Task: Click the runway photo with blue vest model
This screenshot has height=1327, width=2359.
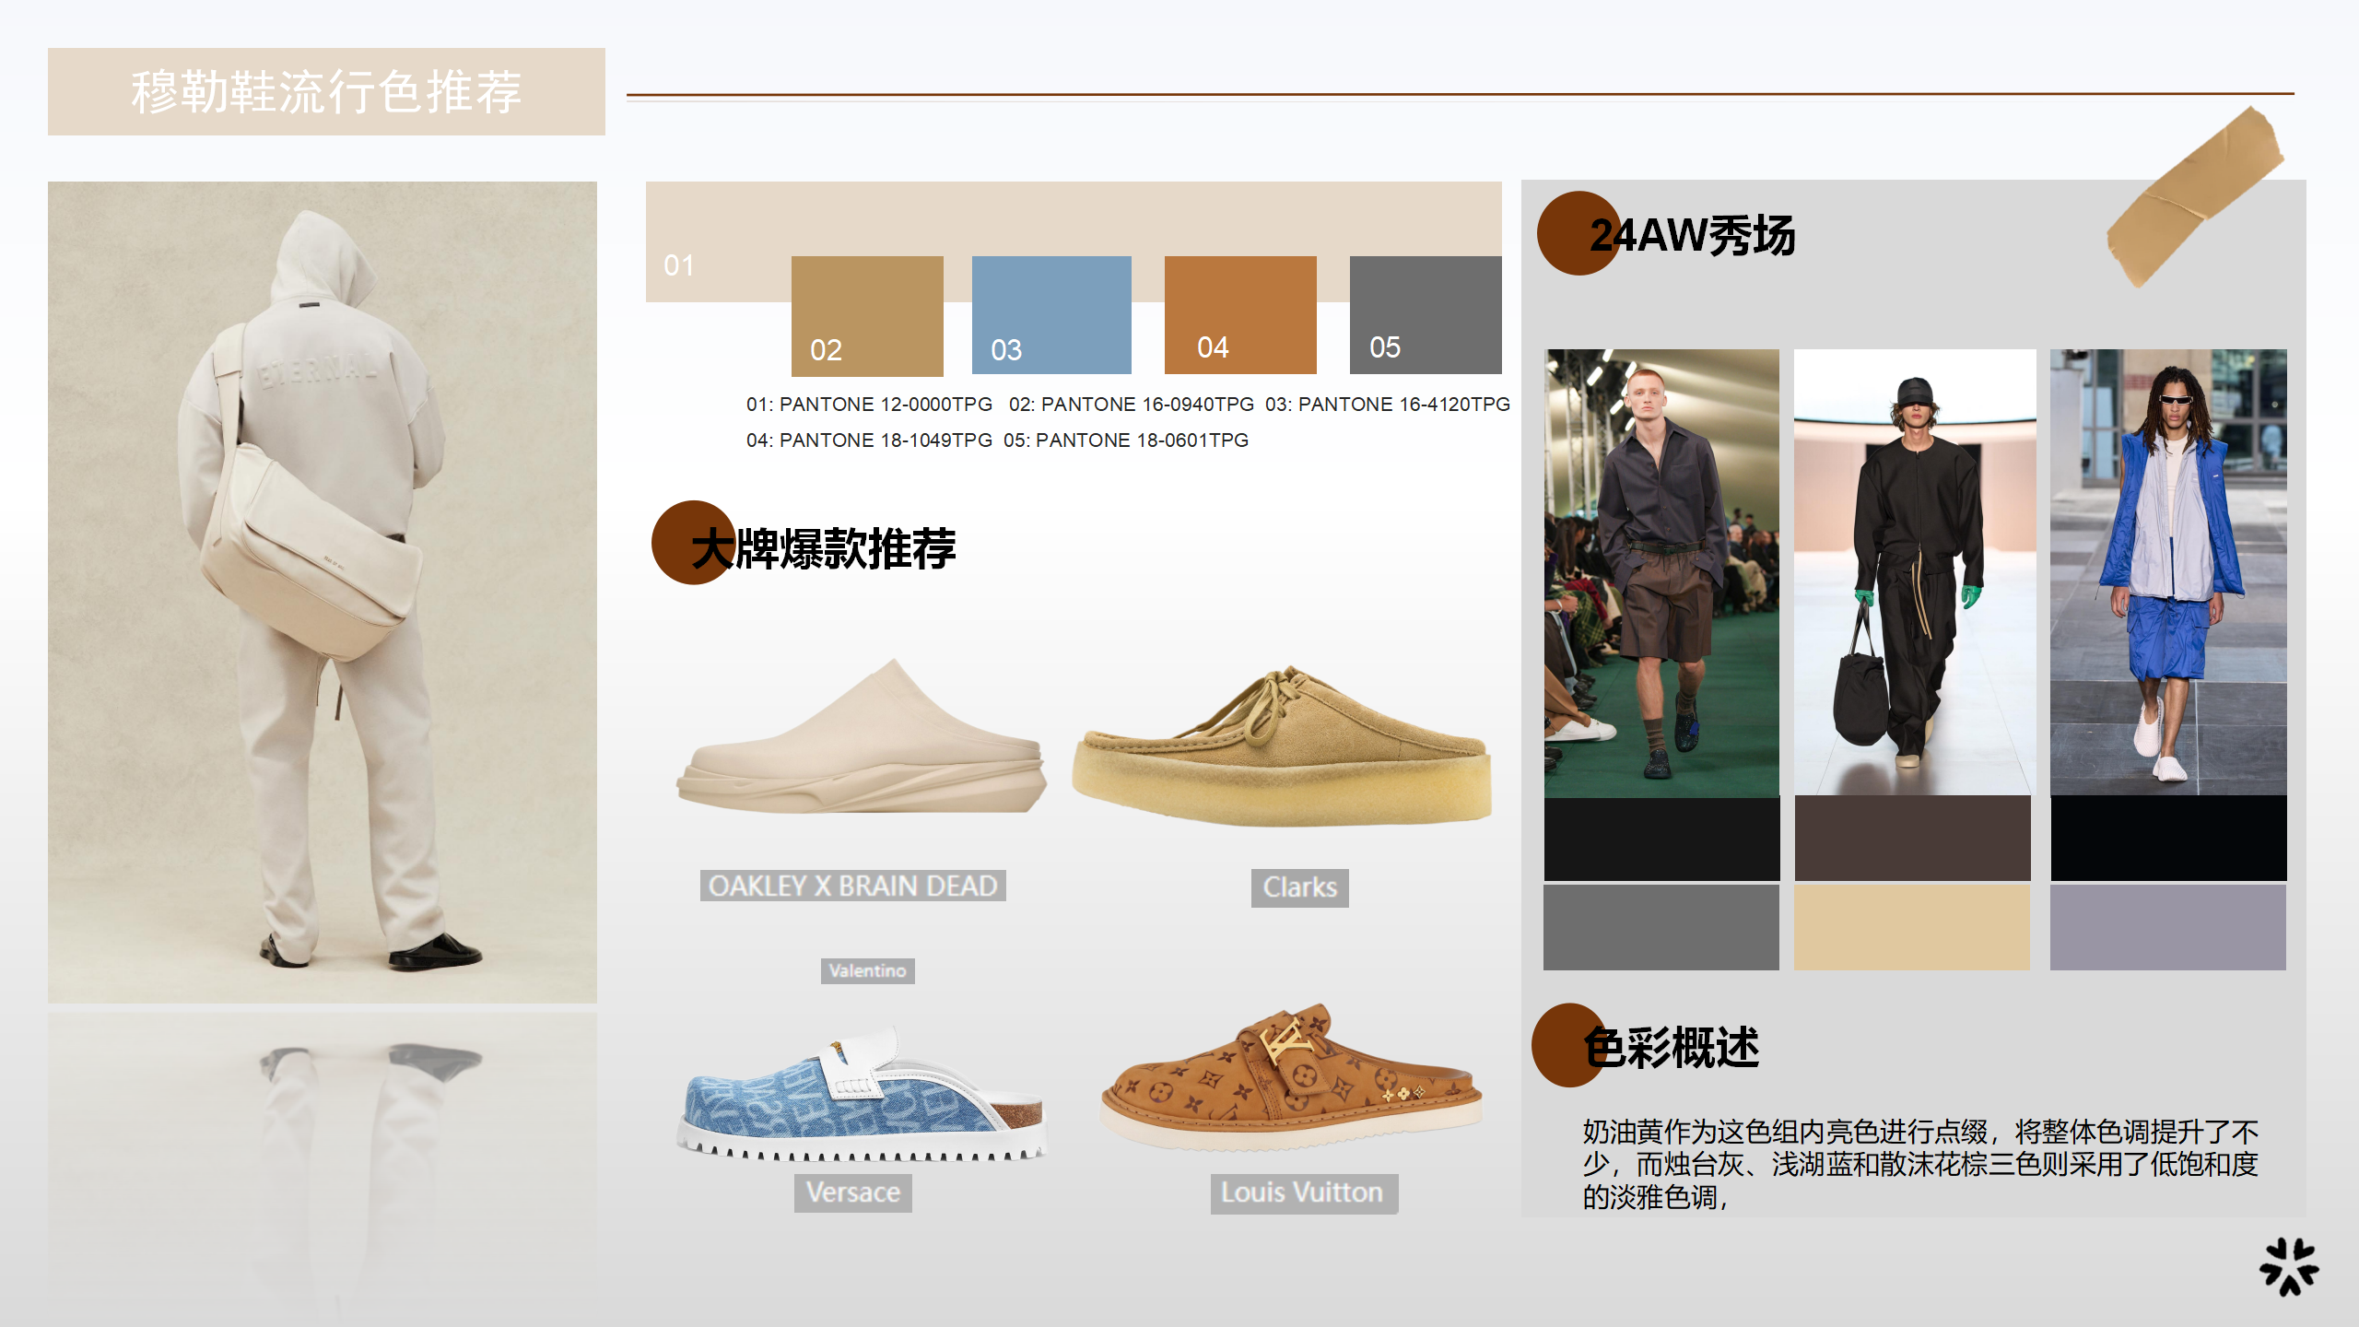Action: (2167, 571)
